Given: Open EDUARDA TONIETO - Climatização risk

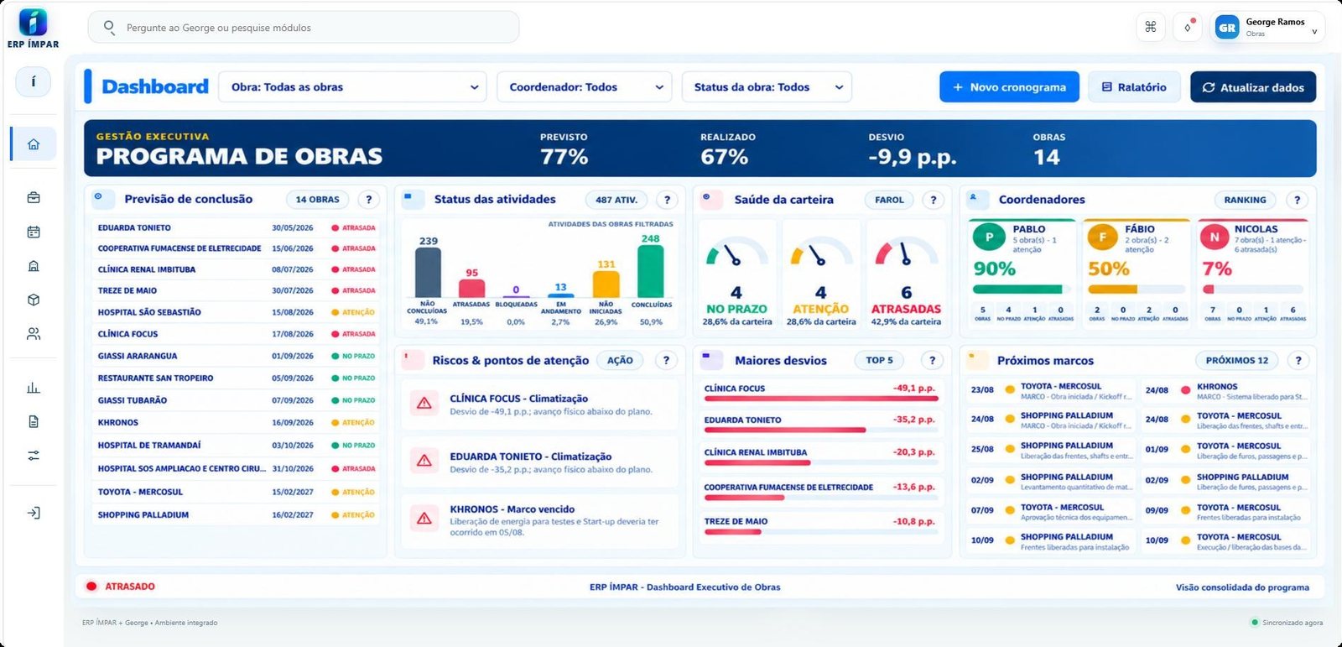Looking at the screenshot, I should 539,462.
